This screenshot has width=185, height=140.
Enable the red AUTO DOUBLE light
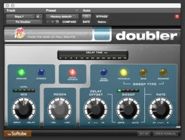pos(73,72)
